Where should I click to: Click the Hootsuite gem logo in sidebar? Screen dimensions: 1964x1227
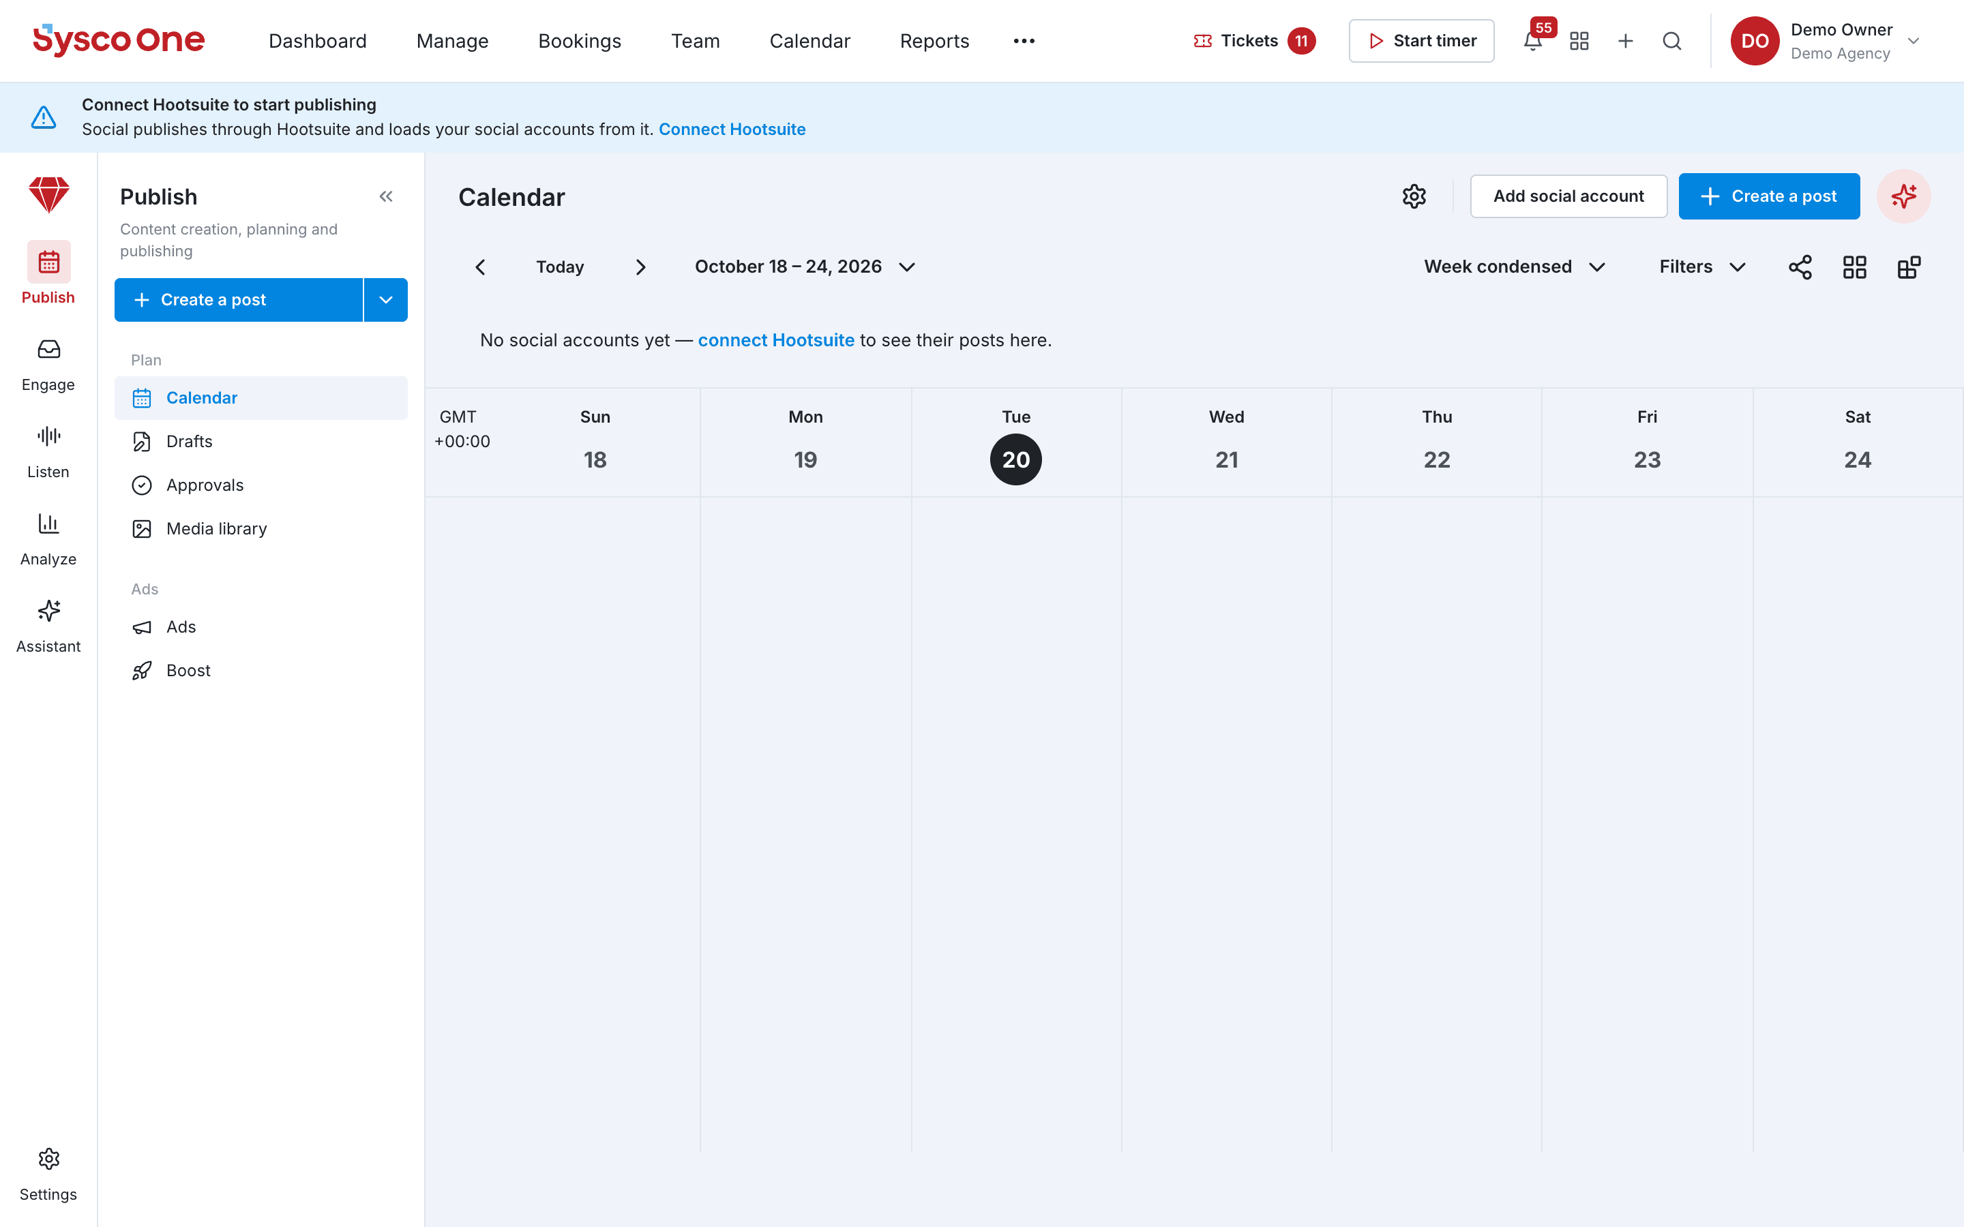coord(48,195)
